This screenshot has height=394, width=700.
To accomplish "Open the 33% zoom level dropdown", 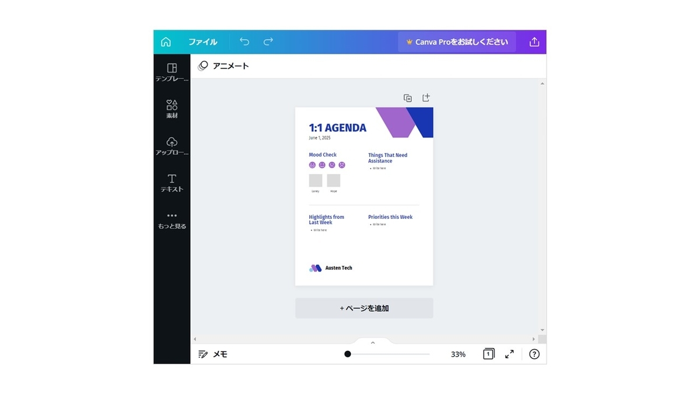I will tap(458, 354).
